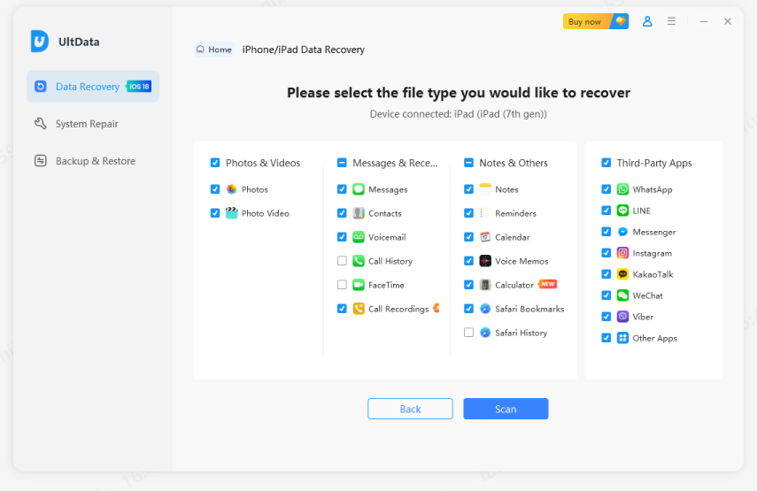Open the hamburger menu icon
The height and width of the screenshot is (491, 757).
pos(672,21)
